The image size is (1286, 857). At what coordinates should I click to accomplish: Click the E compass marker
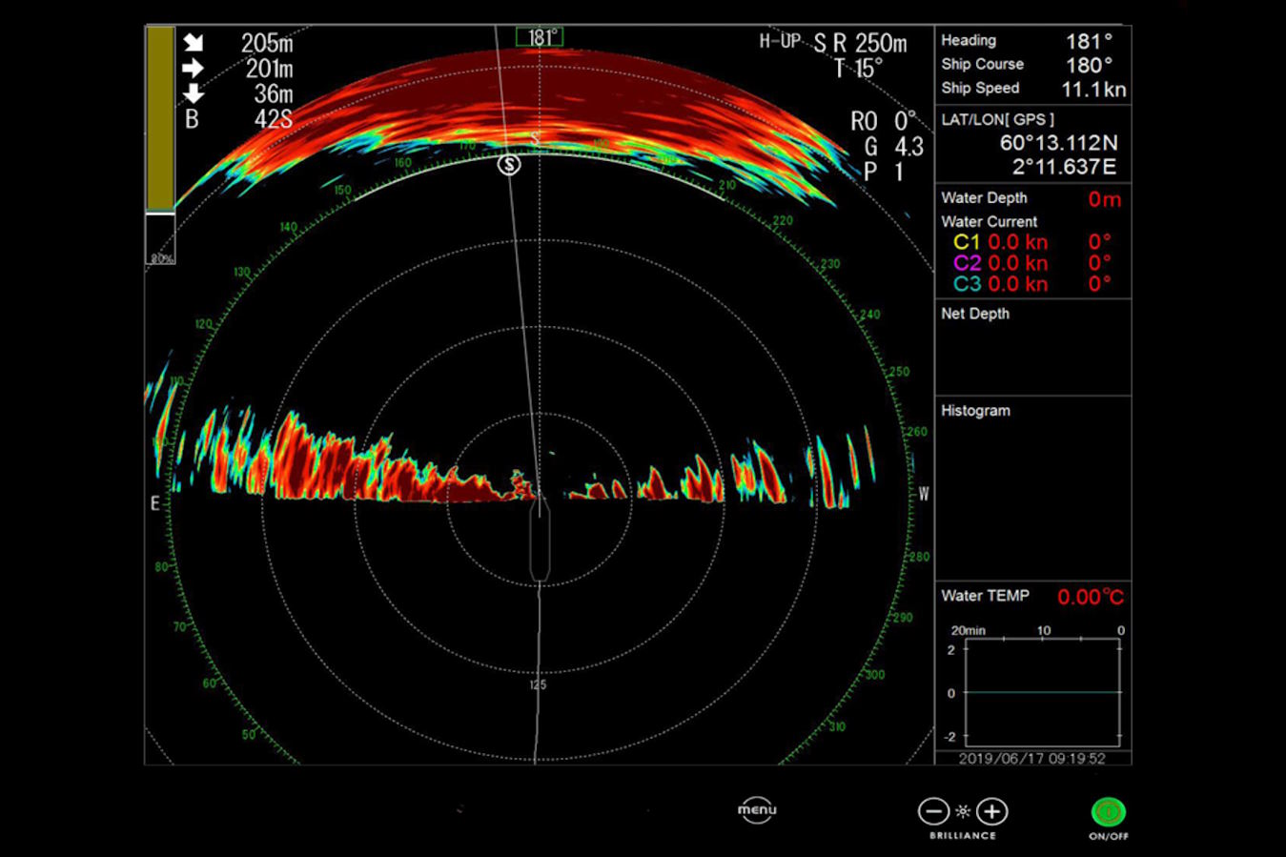click(x=154, y=503)
